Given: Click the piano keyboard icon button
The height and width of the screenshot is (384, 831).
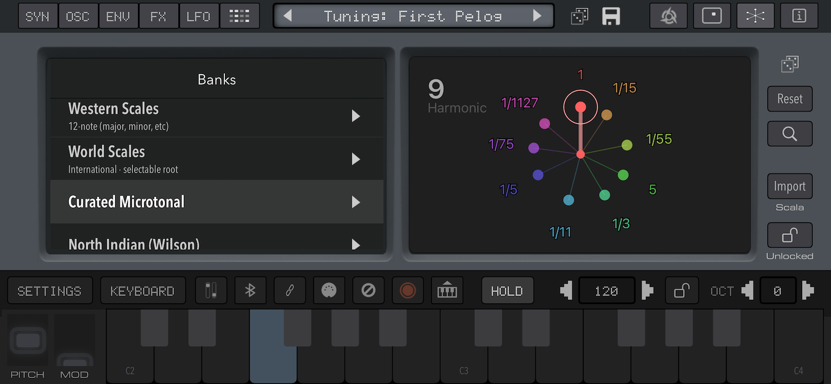Looking at the screenshot, I should coord(447,291).
